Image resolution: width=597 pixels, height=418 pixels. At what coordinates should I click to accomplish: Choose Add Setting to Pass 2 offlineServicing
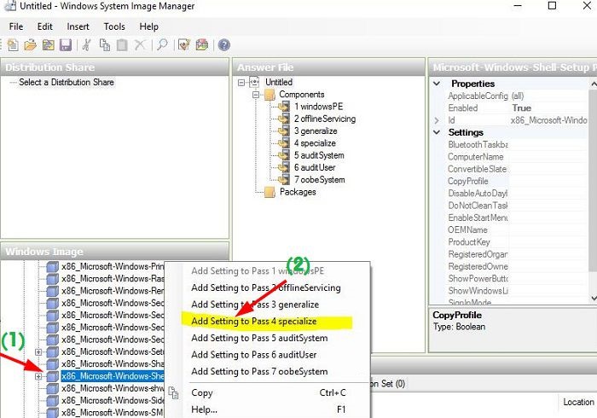[267, 287]
